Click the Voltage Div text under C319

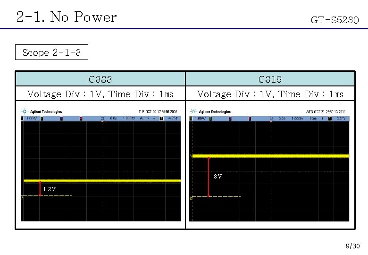[270, 94]
